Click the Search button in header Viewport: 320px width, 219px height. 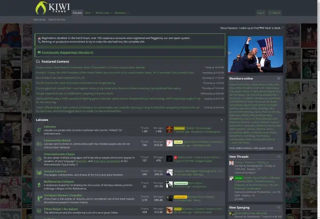pos(275,13)
